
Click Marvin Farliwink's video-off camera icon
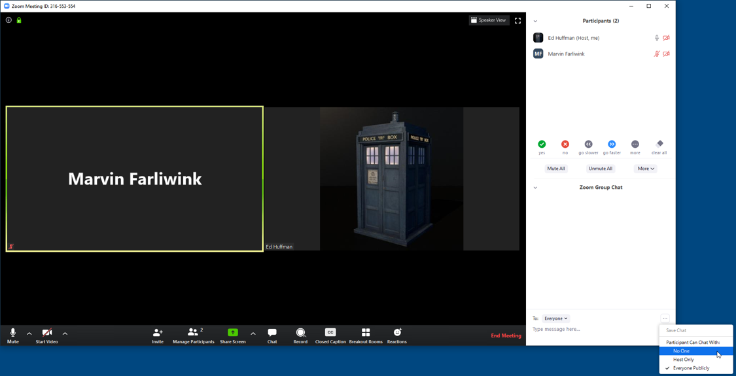[x=666, y=54]
